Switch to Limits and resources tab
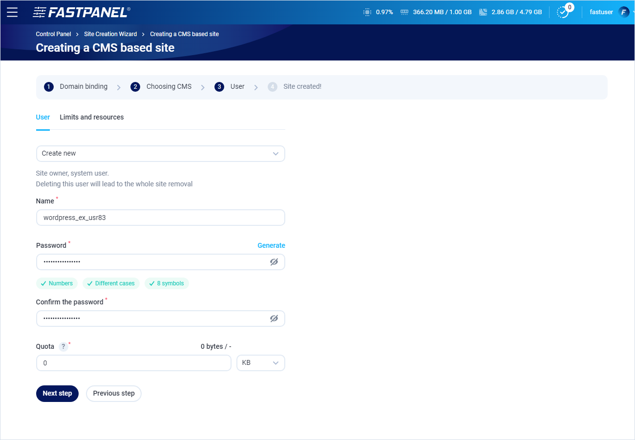Viewport: 635px width, 440px height. click(x=92, y=117)
